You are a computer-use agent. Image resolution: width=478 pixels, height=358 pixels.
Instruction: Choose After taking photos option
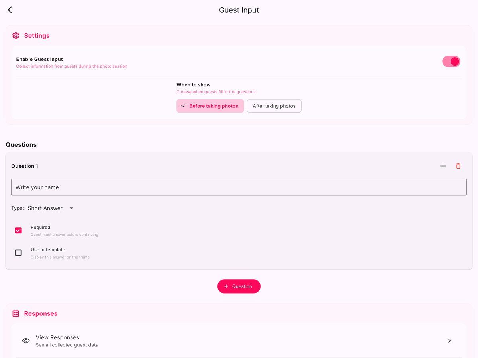pos(274,106)
